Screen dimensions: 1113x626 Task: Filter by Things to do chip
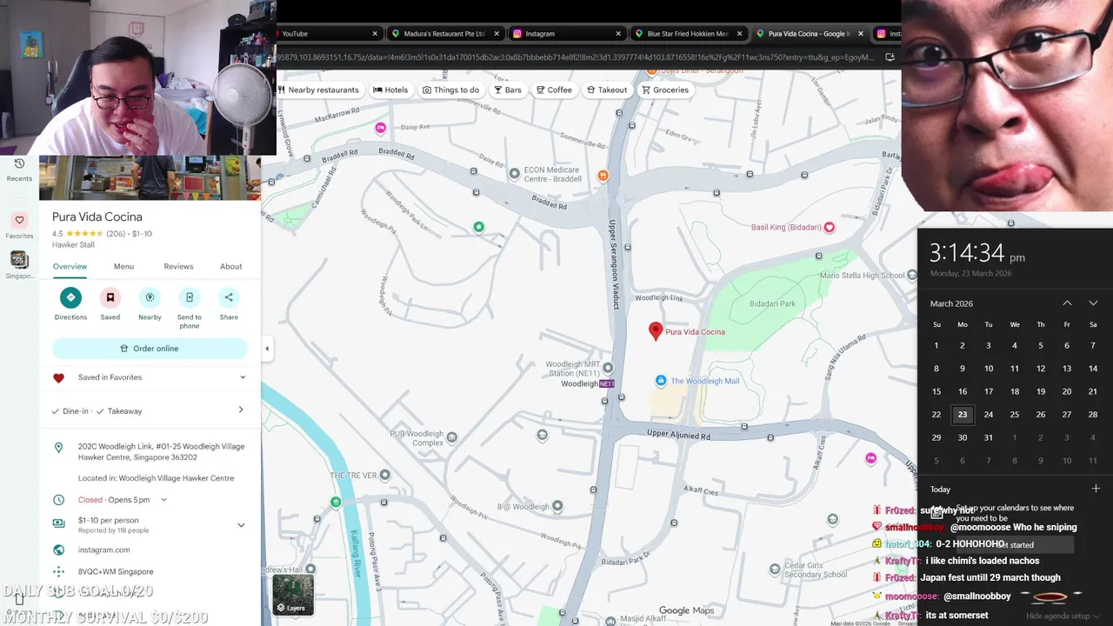[x=450, y=90]
